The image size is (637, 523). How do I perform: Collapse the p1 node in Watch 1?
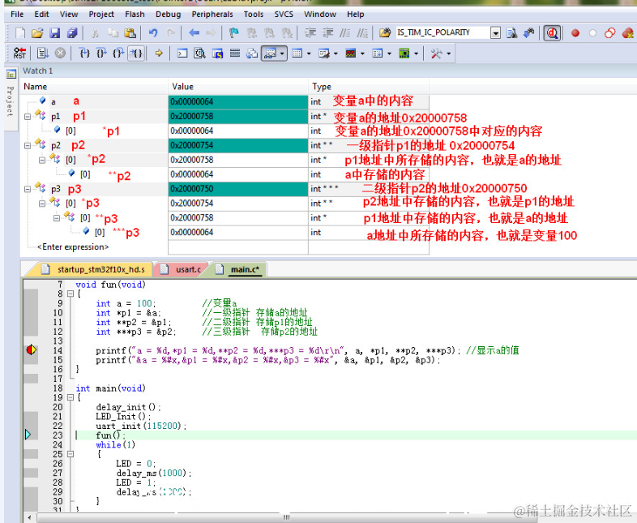coord(28,117)
